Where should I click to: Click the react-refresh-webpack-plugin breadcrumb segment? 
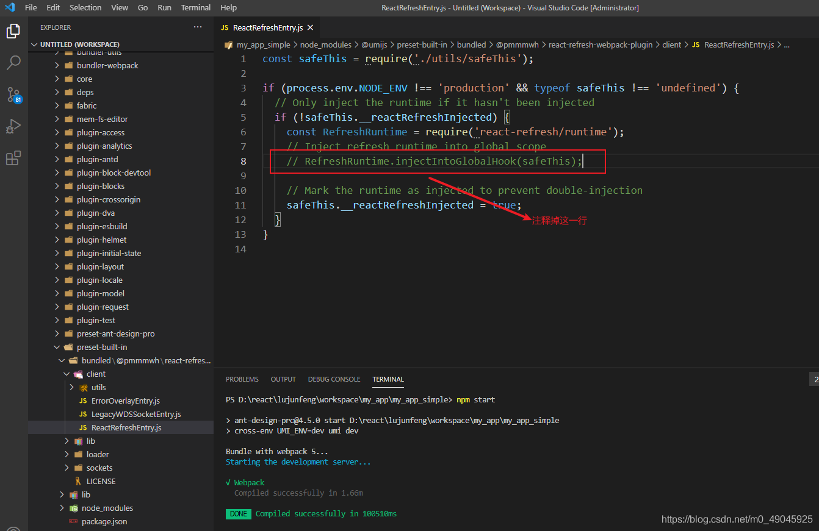coord(601,45)
